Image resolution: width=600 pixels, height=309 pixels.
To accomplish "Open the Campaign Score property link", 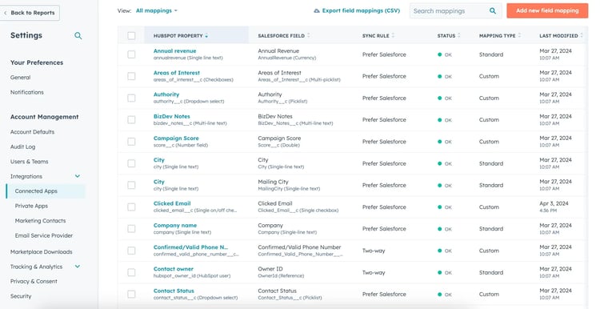I will coord(176,138).
